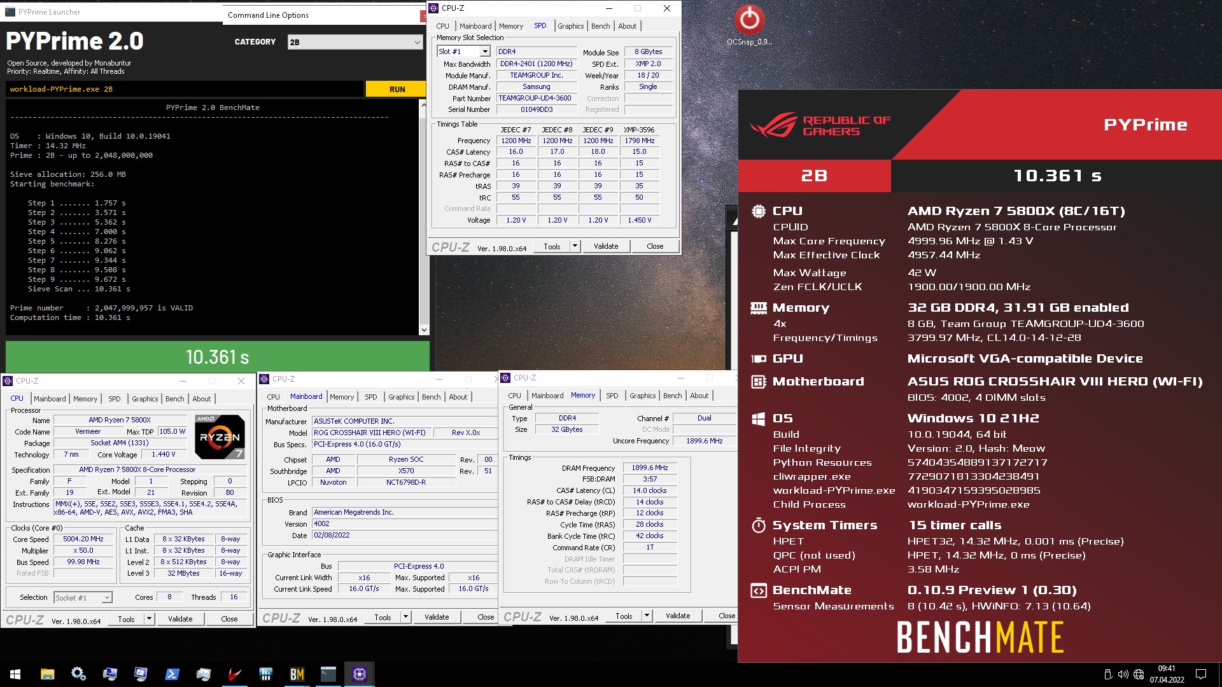Click Close in the Mainboard CPU-Z window
1222x687 pixels.
point(485,617)
